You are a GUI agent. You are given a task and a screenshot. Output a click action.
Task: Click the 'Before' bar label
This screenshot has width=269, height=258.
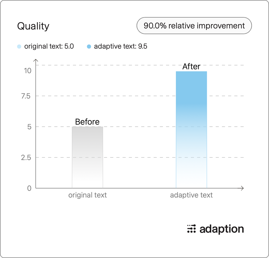click(x=87, y=122)
